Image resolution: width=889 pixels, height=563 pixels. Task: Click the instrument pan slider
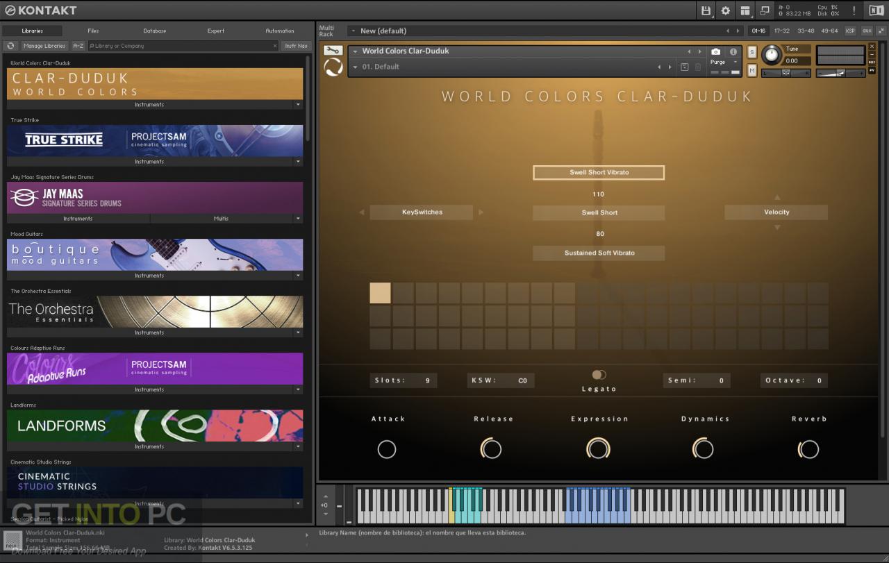pyautogui.click(x=787, y=73)
